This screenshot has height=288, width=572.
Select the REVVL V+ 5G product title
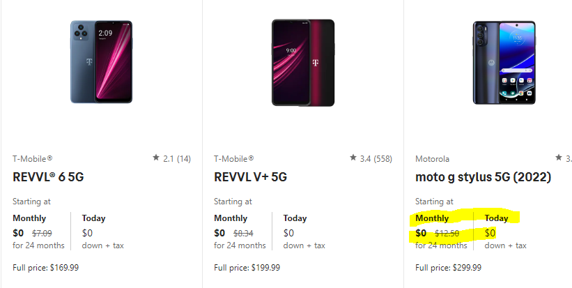pyautogui.click(x=250, y=177)
